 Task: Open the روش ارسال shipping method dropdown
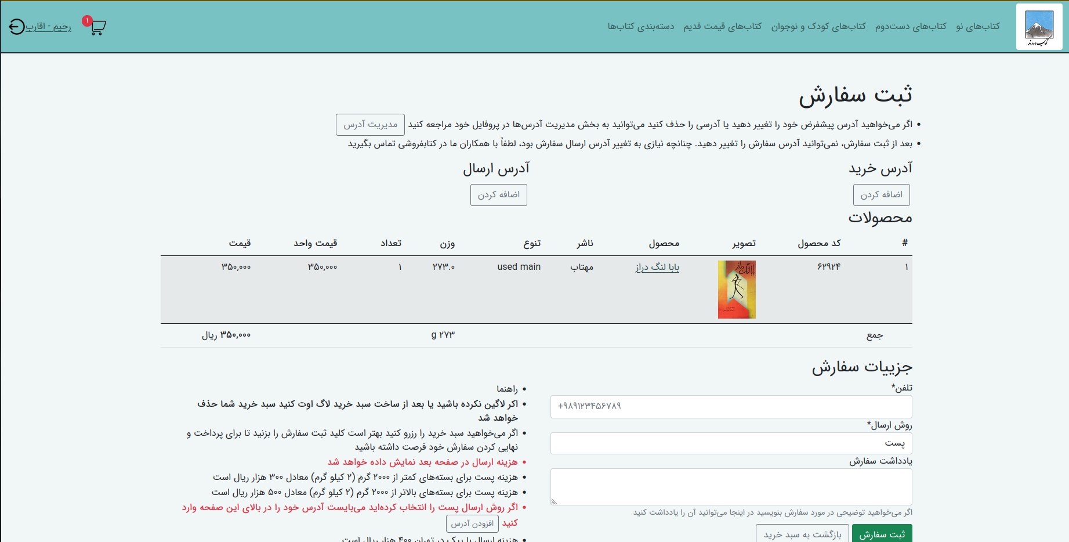[731, 443]
